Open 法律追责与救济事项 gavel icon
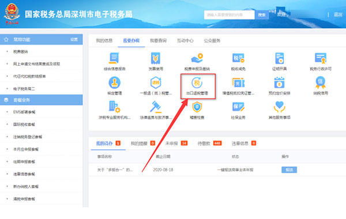346x219 pixels. [156, 107]
